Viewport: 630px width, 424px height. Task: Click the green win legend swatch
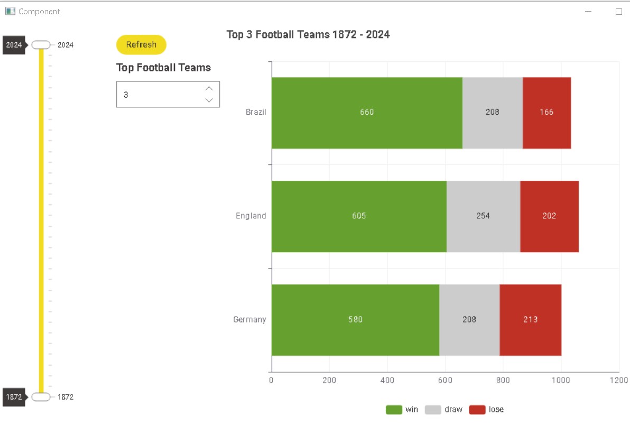click(x=394, y=410)
